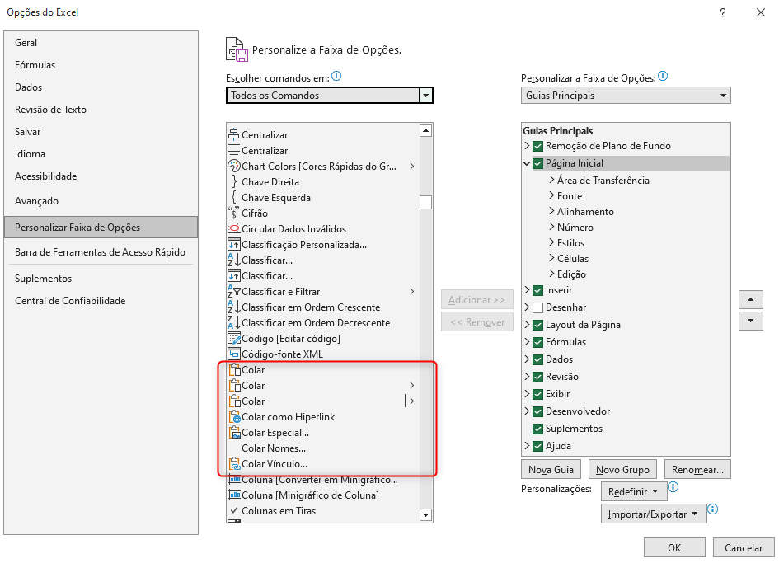Uncheck the Inserir tab checkbox
This screenshot has width=779, height=563.
click(x=537, y=290)
